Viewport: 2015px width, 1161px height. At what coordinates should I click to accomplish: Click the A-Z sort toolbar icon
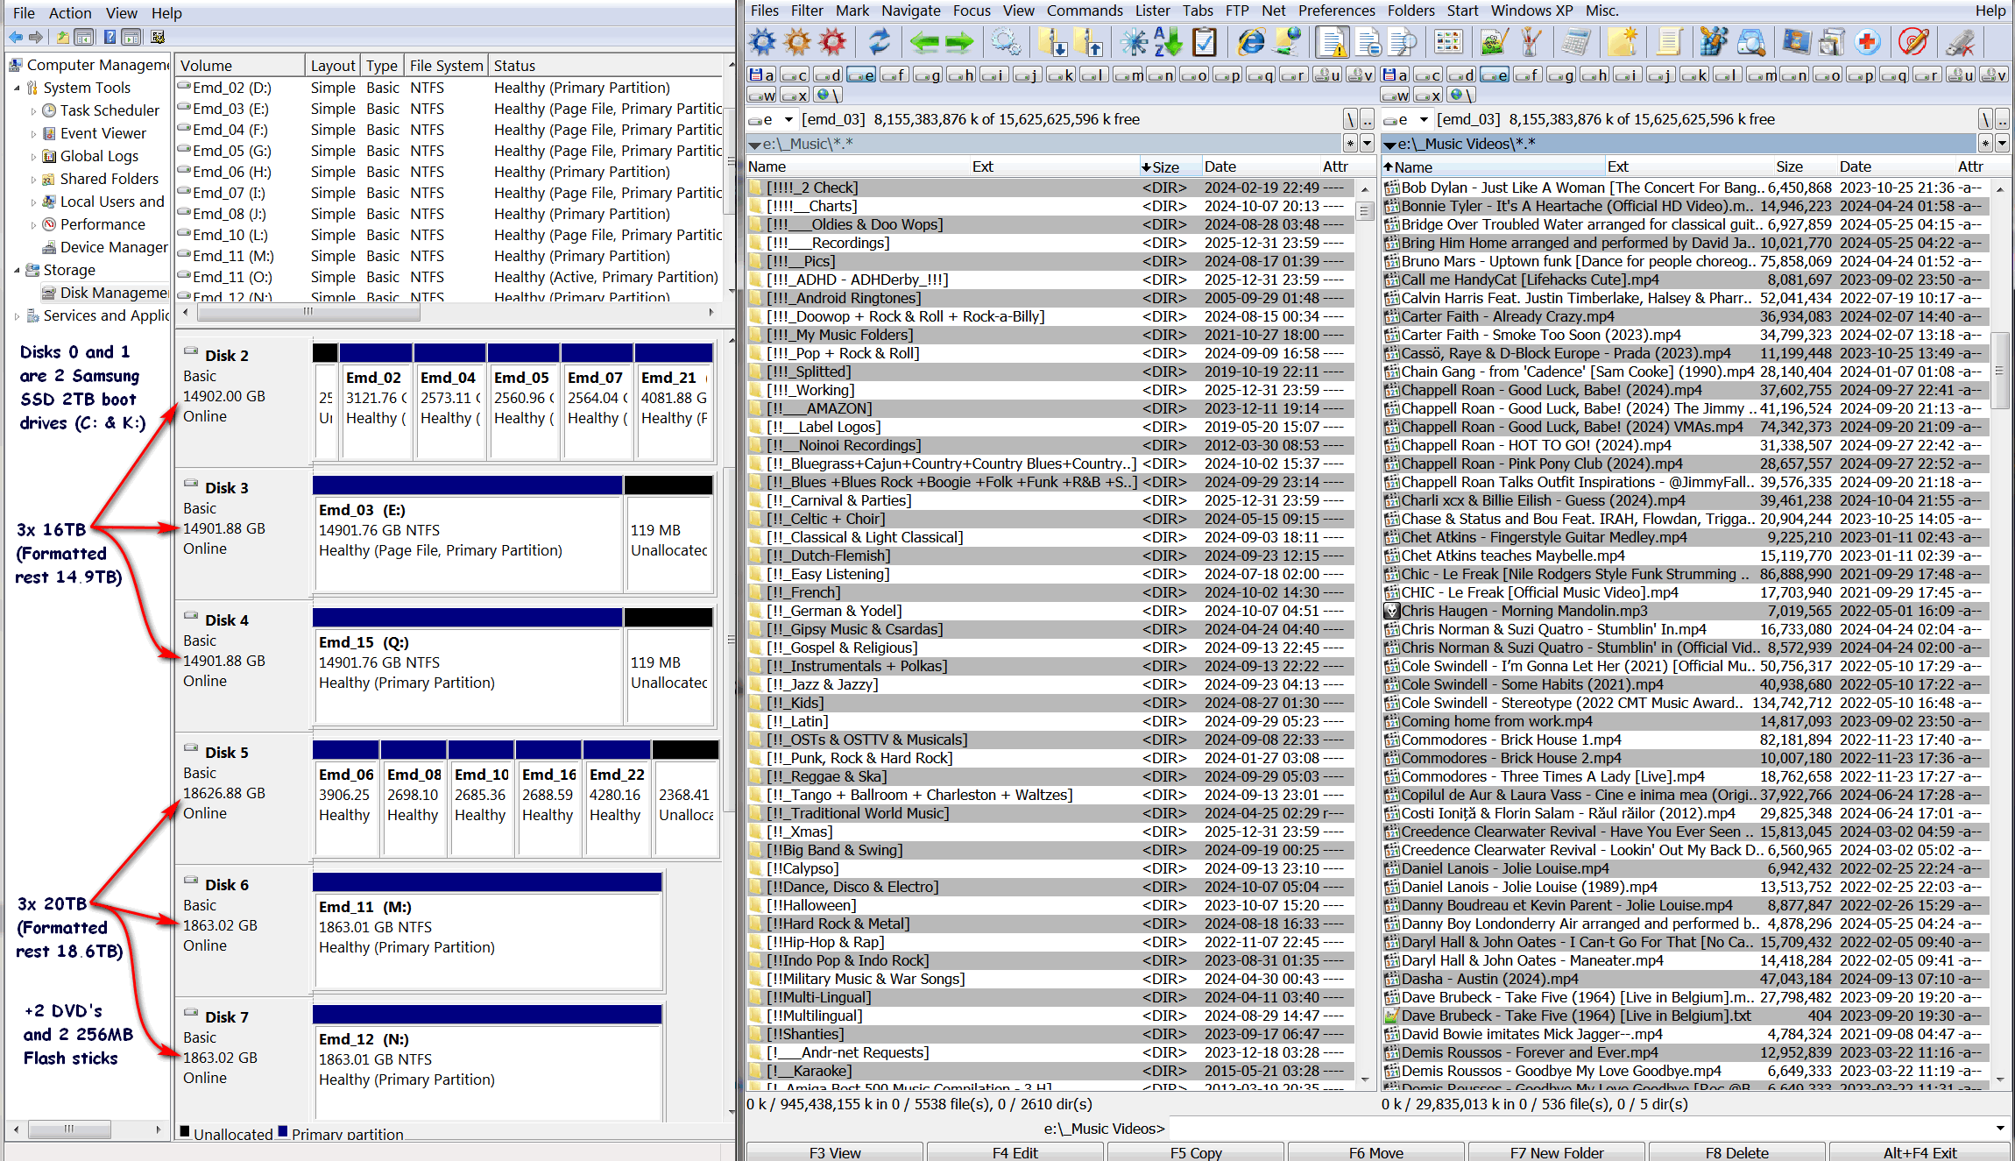[x=1168, y=41]
